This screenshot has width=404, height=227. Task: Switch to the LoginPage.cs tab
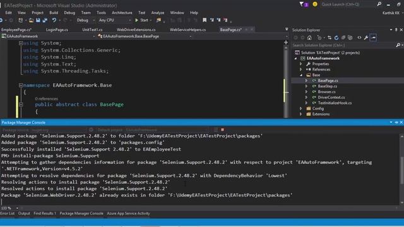[x=57, y=30]
